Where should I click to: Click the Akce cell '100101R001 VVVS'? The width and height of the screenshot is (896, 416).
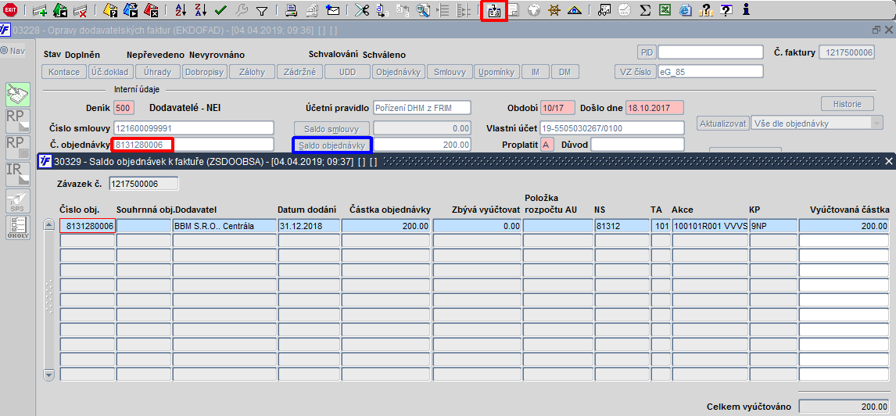pyautogui.click(x=710, y=226)
